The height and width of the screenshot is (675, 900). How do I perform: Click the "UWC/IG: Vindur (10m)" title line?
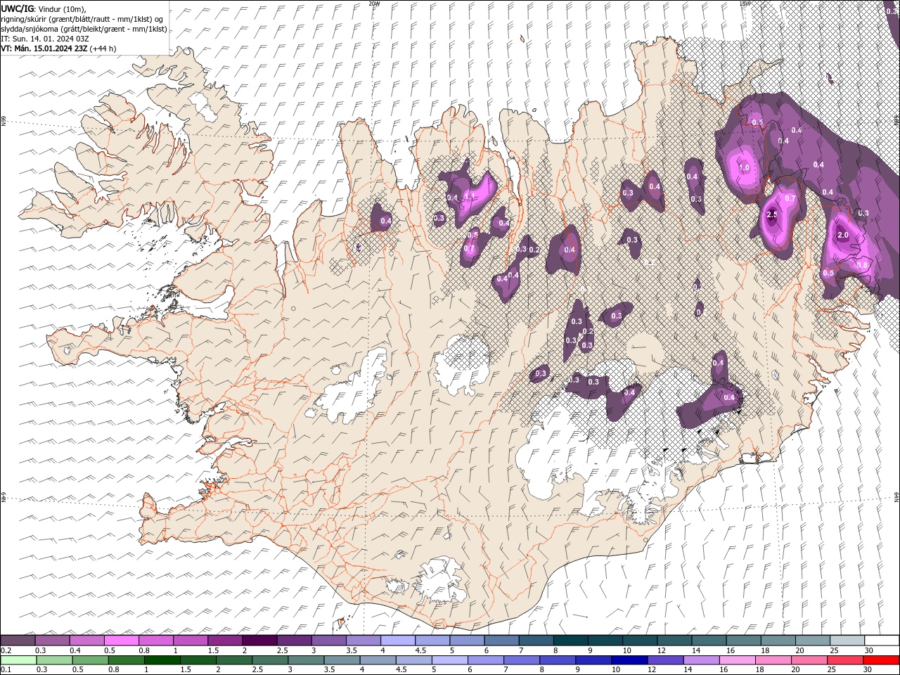(43, 8)
